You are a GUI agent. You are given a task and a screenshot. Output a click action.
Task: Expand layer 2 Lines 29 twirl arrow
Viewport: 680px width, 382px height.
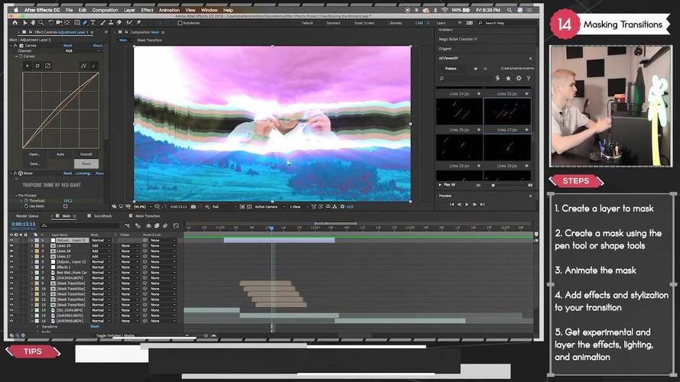[x=31, y=245]
